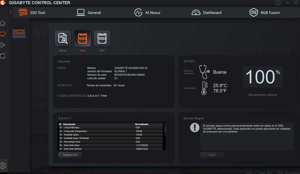Image resolution: width=300 pixels, height=174 pixels.
Task: Select the Critical Warning row
Action: [x=110, y=127]
